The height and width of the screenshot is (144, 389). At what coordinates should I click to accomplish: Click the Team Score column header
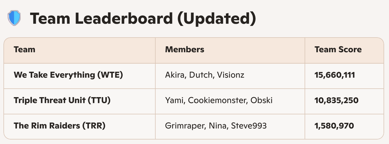click(x=338, y=49)
